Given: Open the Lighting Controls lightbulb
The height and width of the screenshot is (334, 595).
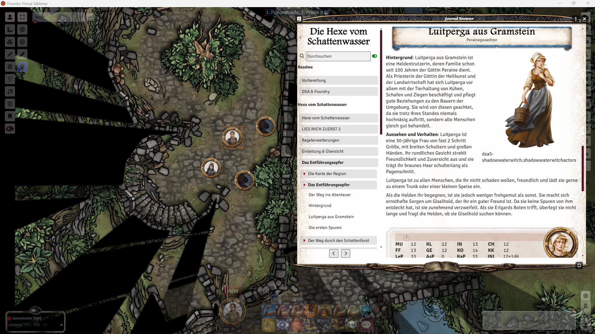Looking at the screenshot, I should [10, 79].
